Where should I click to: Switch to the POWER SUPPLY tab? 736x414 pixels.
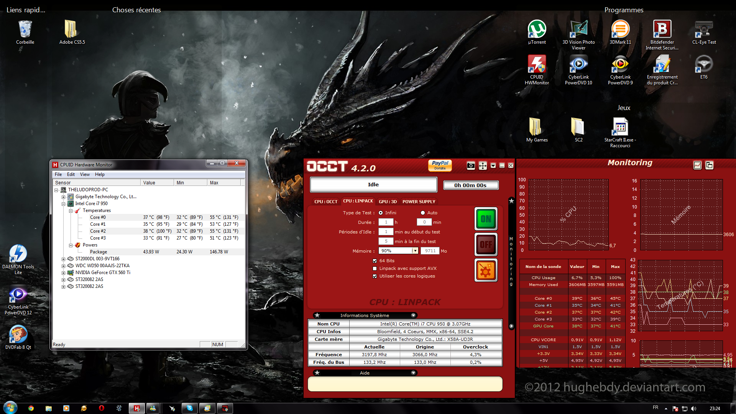click(419, 202)
